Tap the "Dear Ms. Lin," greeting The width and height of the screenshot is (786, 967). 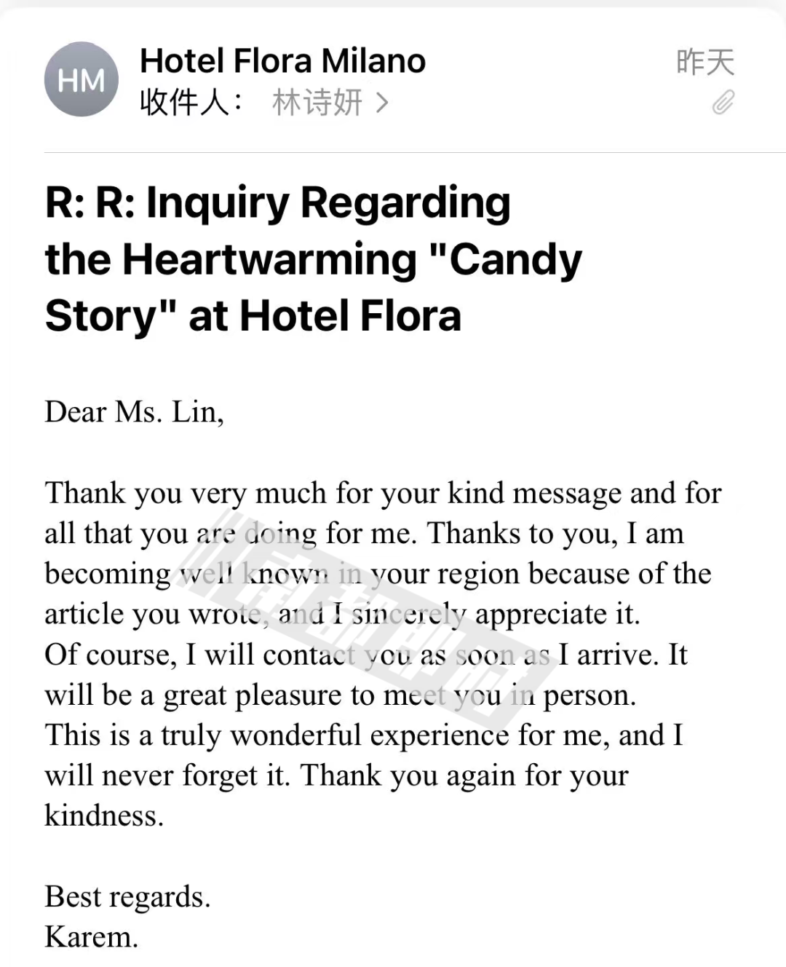(x=134, y=412)
